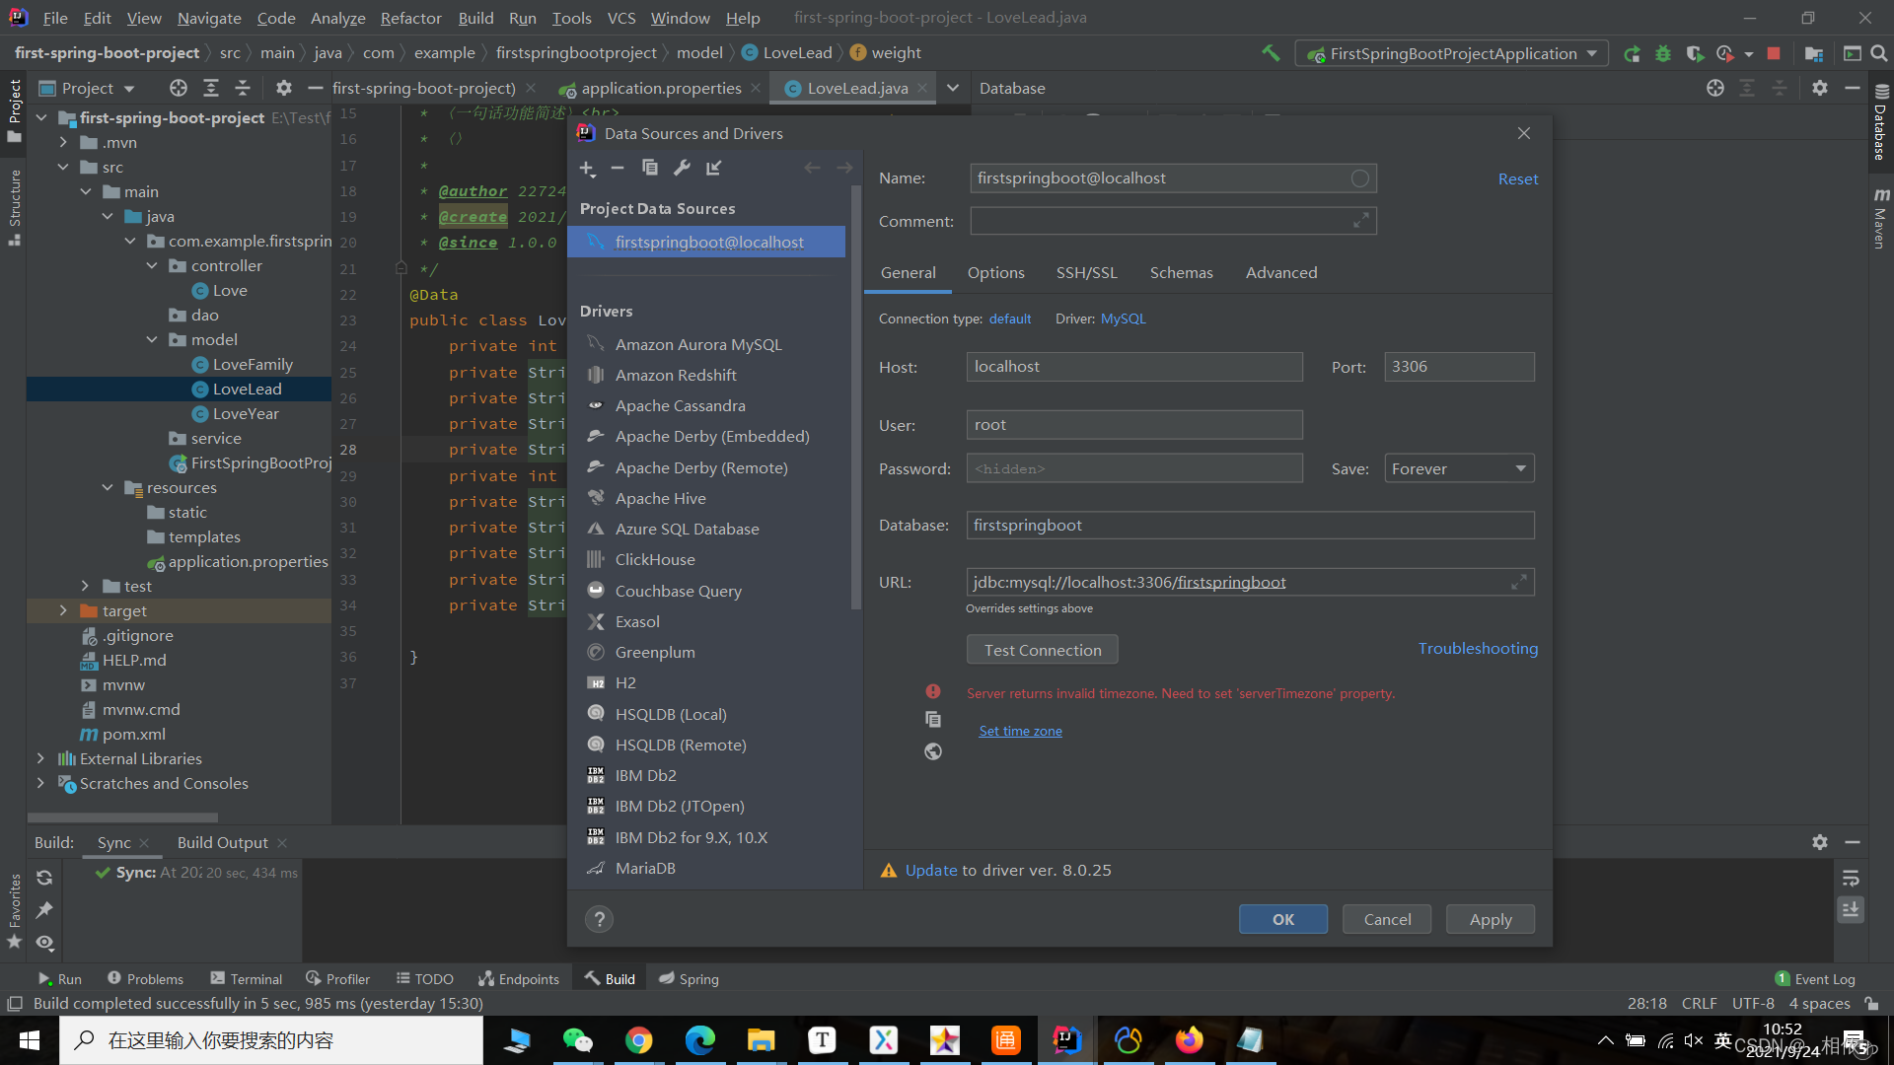The height and width of the screenshot is (1065, 1894).
Task: Open the Troubleshooting link
Action: (1478, 649)
